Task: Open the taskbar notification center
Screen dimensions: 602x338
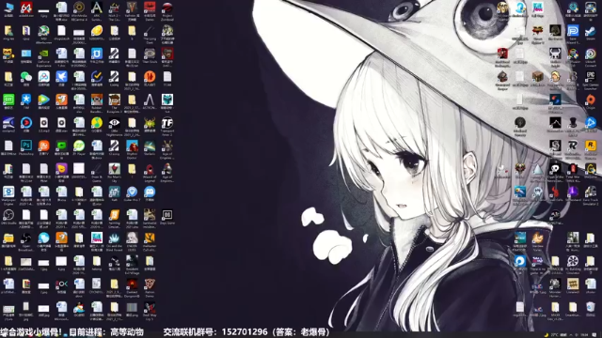Action: click(x=594, y=334)
